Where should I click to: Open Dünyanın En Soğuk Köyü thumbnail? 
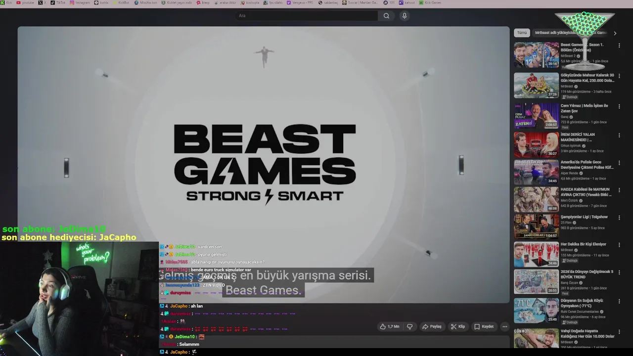tap(536, 310)
